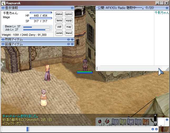Click the Ragnarok window title icon

pyautogui.click(x=3, y=3)
